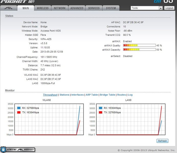The image size is (177, 153).
Task: View the Routes link
Action: pos(121,95)
